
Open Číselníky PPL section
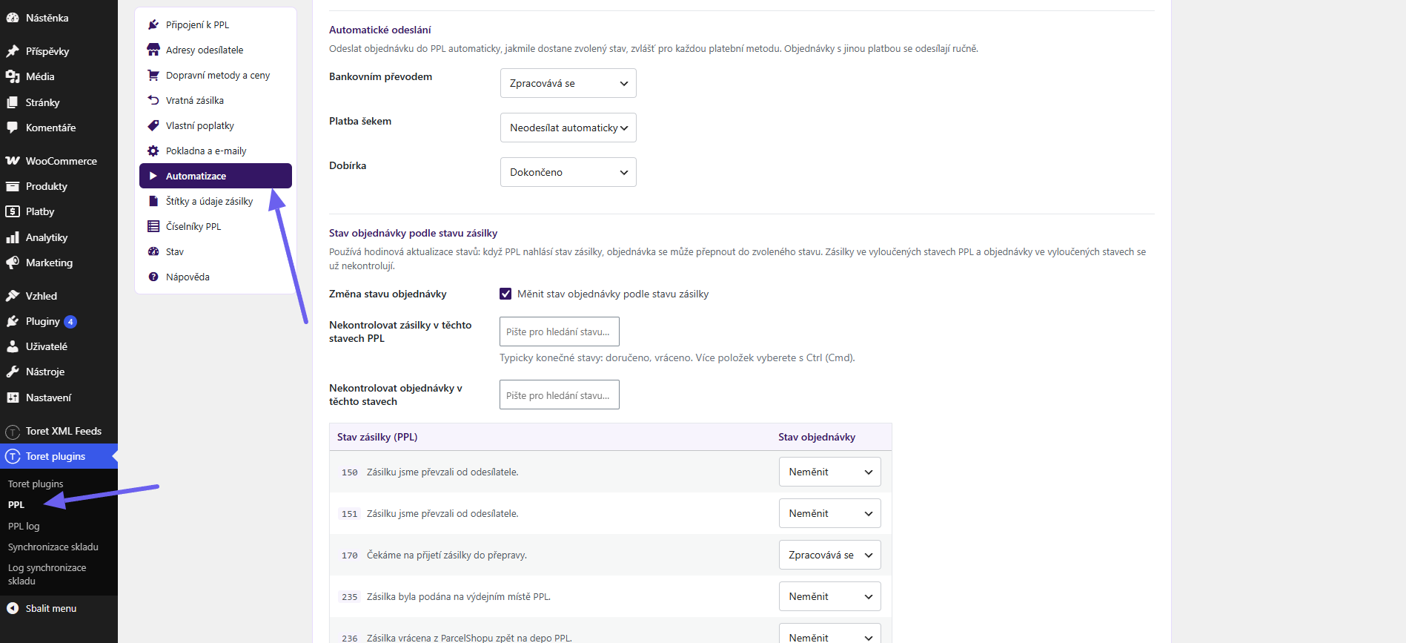[x=216, y=226]
